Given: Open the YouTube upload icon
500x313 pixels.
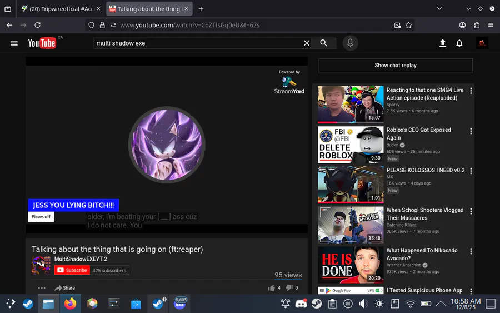Looking at the screenshot, I should [x=443, y=43].
